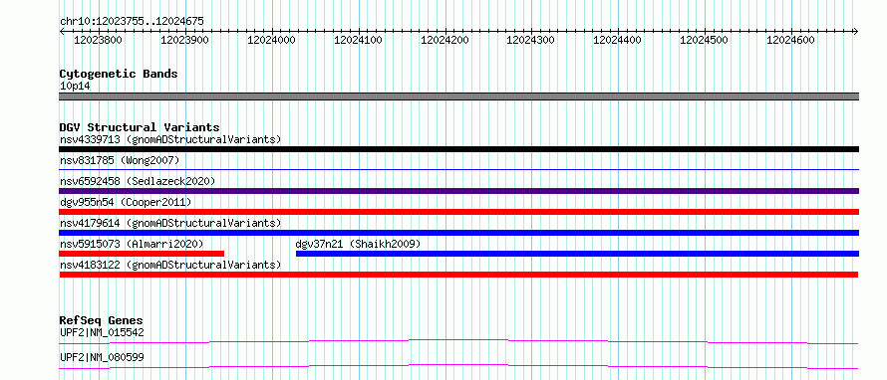The width and height of the screenshot is (887, 380).
Task: Click the dgv37n21 (Shaikh2009) label
Action: point(358,244)
